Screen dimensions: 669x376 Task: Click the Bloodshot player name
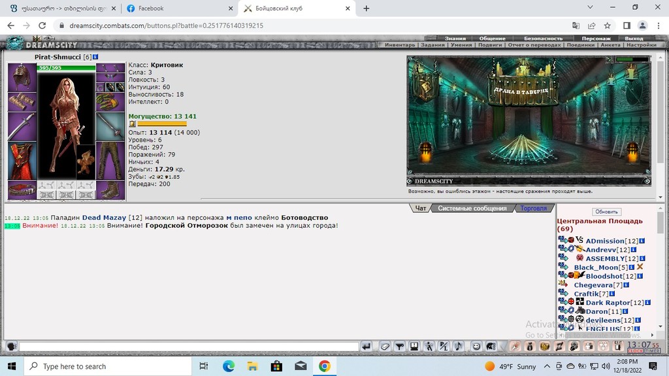pyautogui.click(x=604, y=276)
